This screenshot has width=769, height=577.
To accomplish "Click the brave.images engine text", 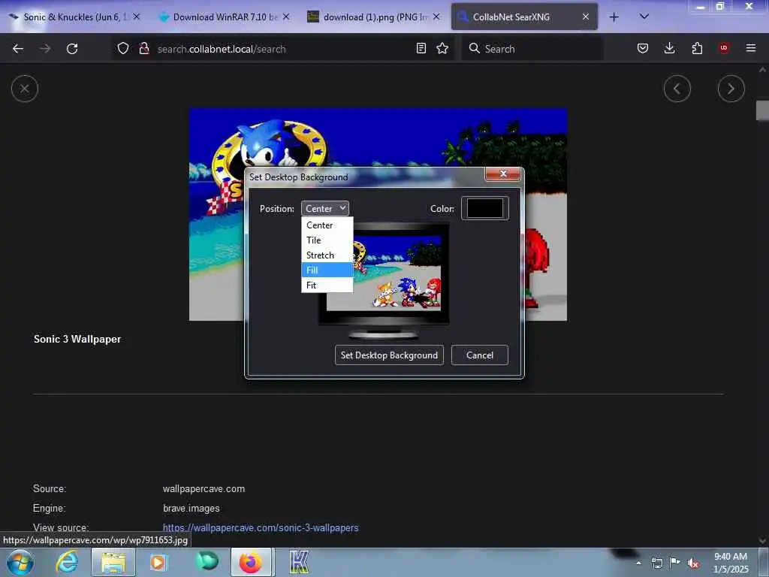I will click(x=191, y=509).
